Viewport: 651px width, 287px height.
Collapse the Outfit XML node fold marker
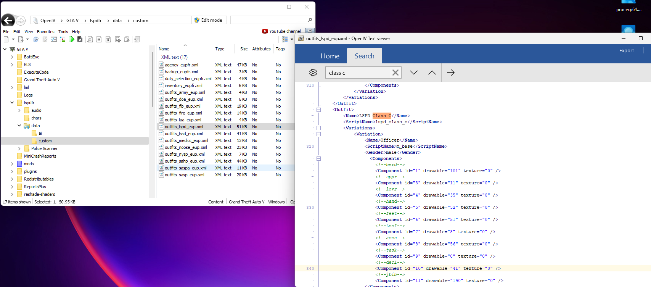318,110
